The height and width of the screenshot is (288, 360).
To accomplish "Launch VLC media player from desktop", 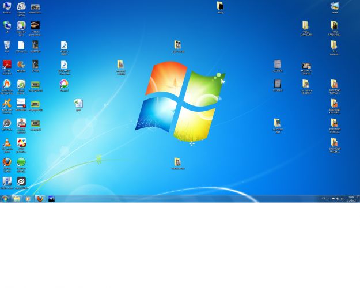I will pyautogui.click(x=7, y=145).
